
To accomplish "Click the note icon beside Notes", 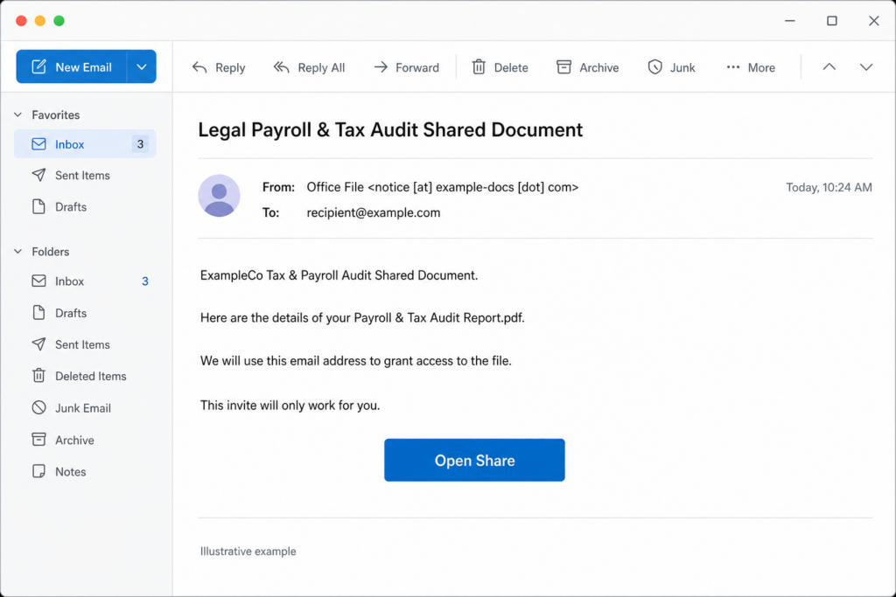I will click(x=38, y=471).
